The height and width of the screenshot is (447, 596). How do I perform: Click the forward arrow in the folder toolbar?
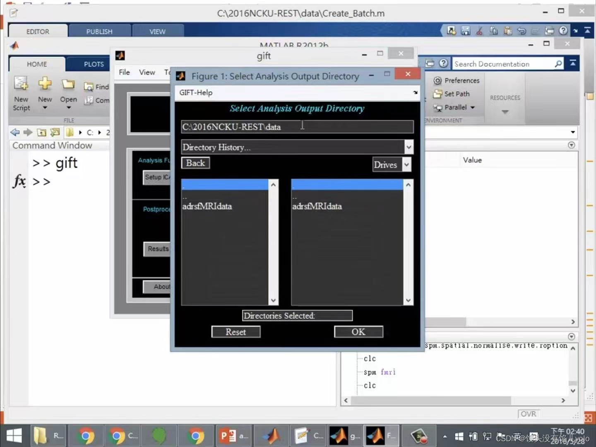coord(28,132)
